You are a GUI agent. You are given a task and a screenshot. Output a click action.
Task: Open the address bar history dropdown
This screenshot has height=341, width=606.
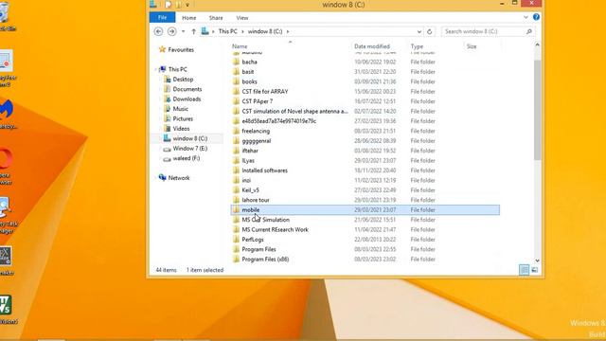(x=419, y=31)
